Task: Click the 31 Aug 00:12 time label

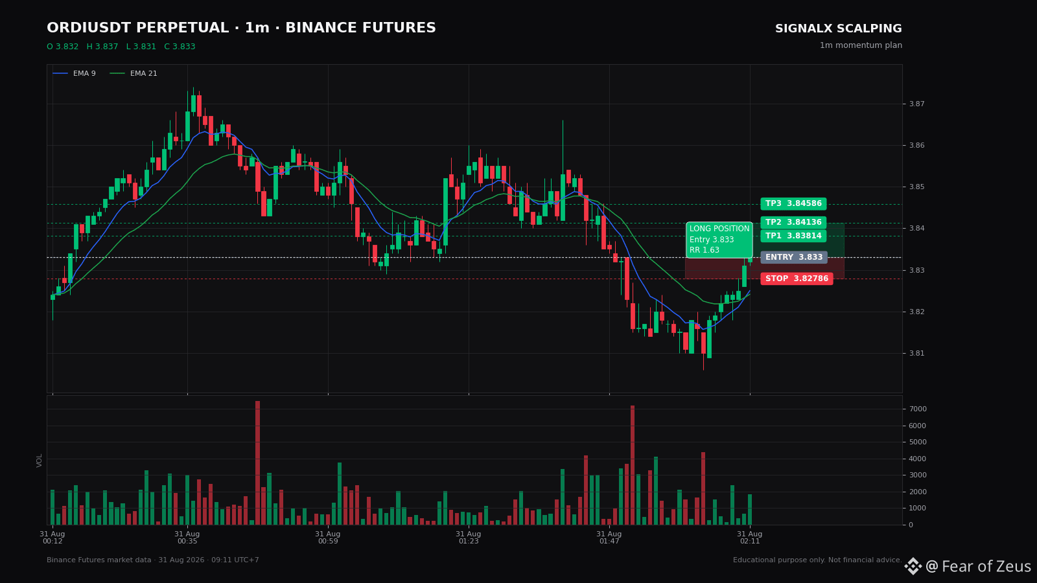Action: click(x=52, y=538)
